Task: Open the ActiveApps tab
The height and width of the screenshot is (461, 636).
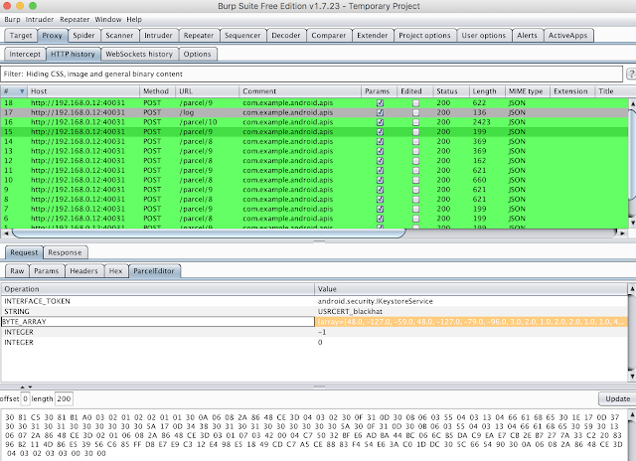Action: [x=567, y=36]
